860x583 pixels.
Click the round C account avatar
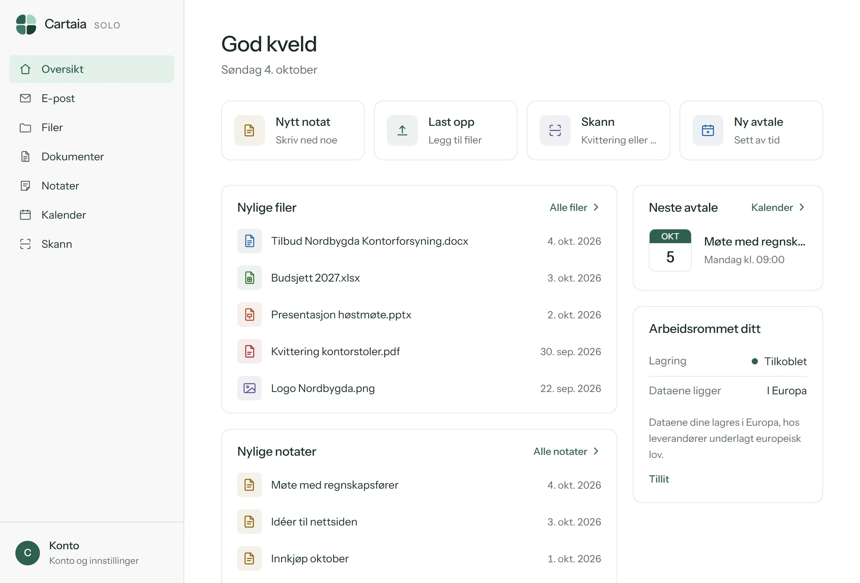pyautogui.click(x=28, y=553)
